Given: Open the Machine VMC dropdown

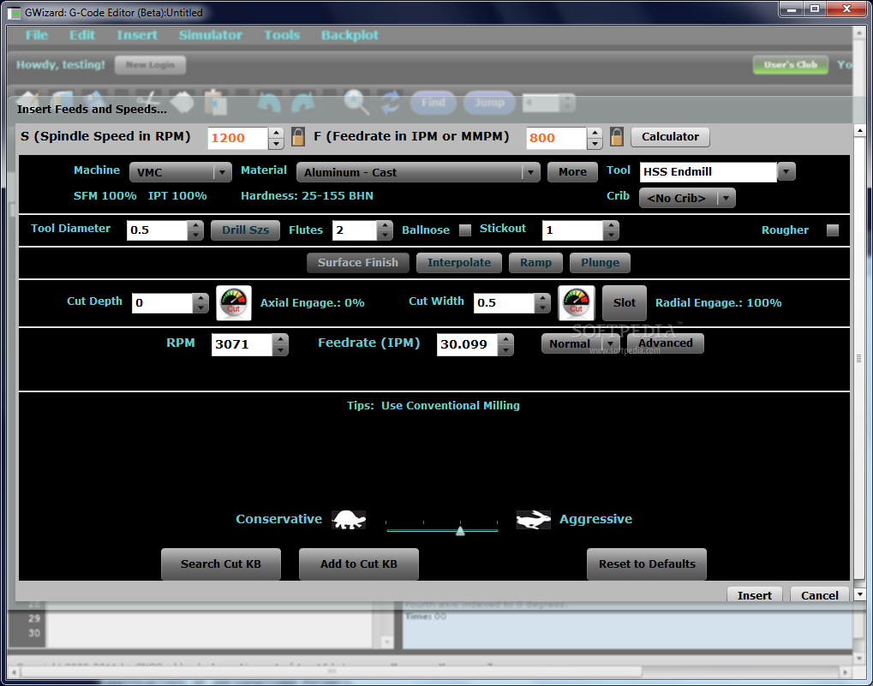Looking at the screenshot, I should point(181,172).
